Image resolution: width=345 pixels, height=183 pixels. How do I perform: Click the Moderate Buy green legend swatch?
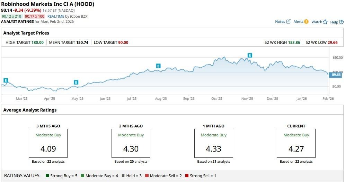[83, 176]
